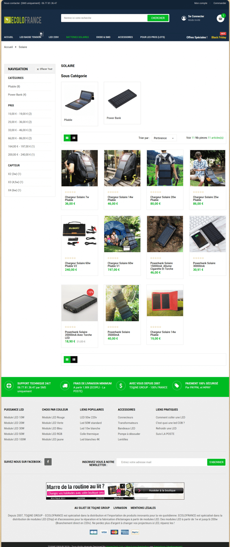
Task: Open the Power Bank subcategory thumbnail
Action: [122, 103]
